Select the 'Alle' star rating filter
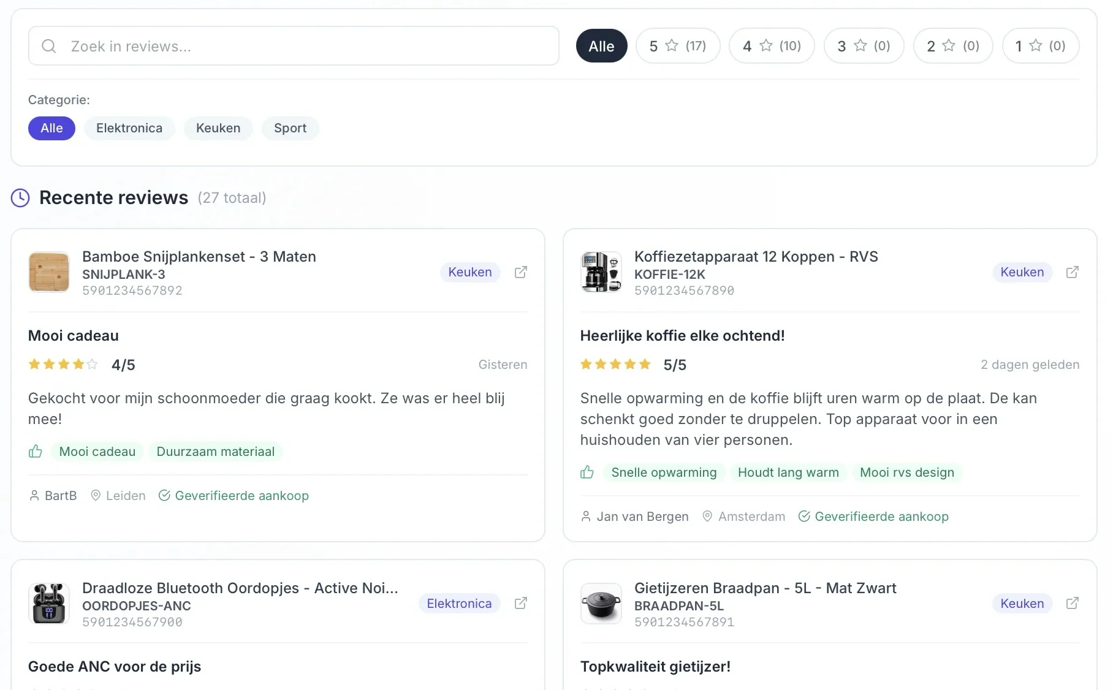Viewport: 1113px width, 690px height. tap(601, 46)
